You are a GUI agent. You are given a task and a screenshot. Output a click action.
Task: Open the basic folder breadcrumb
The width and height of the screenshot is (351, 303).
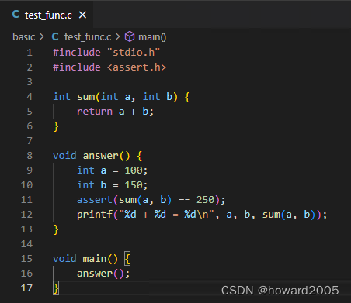click(x=24, y=37)
